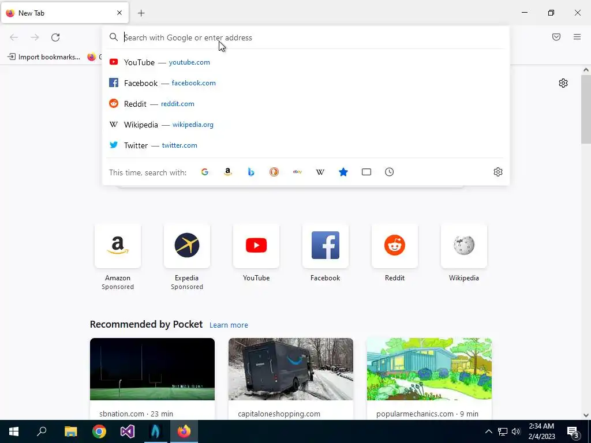Open network status tray icon
Screen dimensions: 591x443
coord(503,431)
